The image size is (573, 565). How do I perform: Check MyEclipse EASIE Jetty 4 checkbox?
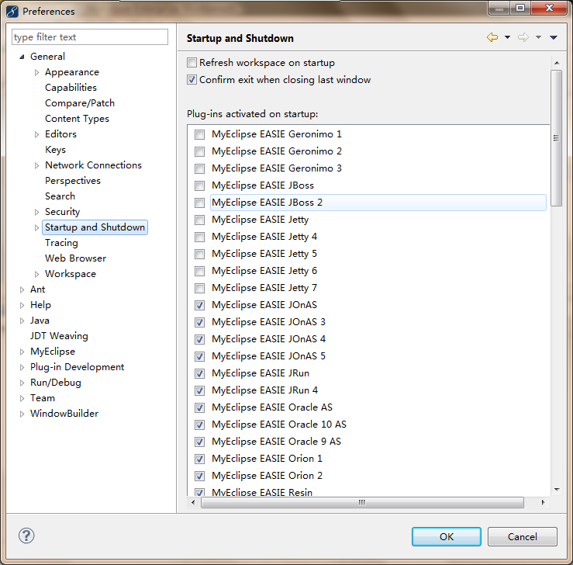pos(199,237)
